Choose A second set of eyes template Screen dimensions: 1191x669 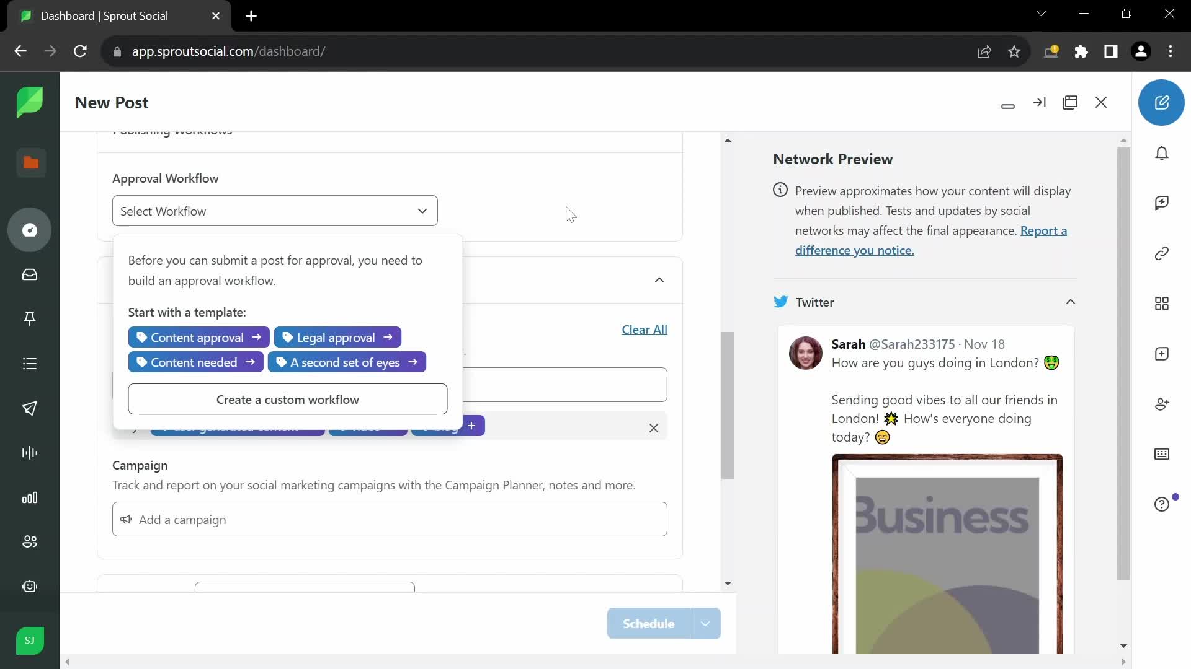click(x=347, y=362)
